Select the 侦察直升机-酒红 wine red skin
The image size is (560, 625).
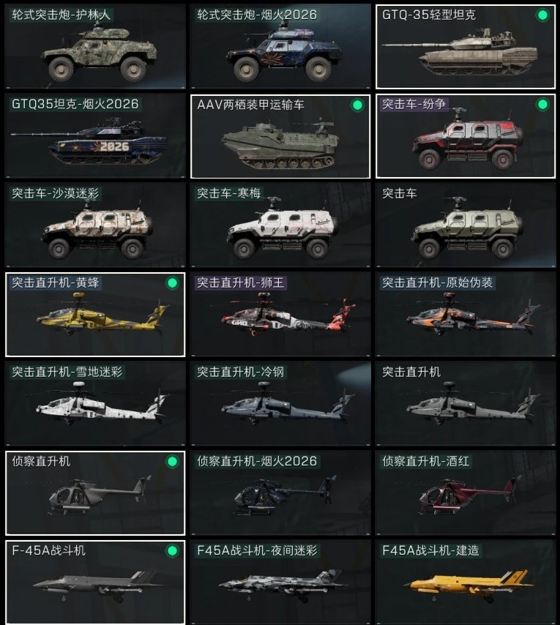466,493
